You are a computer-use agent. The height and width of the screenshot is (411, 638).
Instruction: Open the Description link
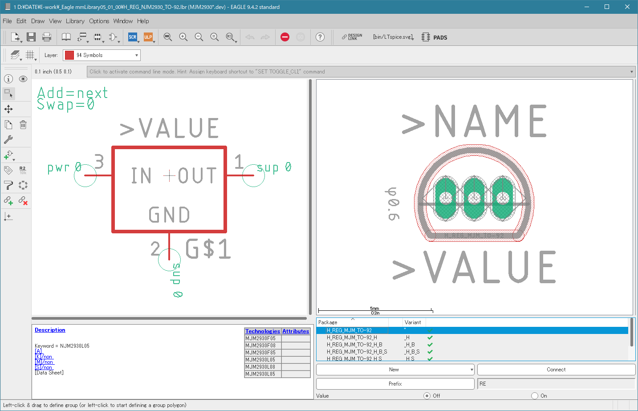coord(50,330)
